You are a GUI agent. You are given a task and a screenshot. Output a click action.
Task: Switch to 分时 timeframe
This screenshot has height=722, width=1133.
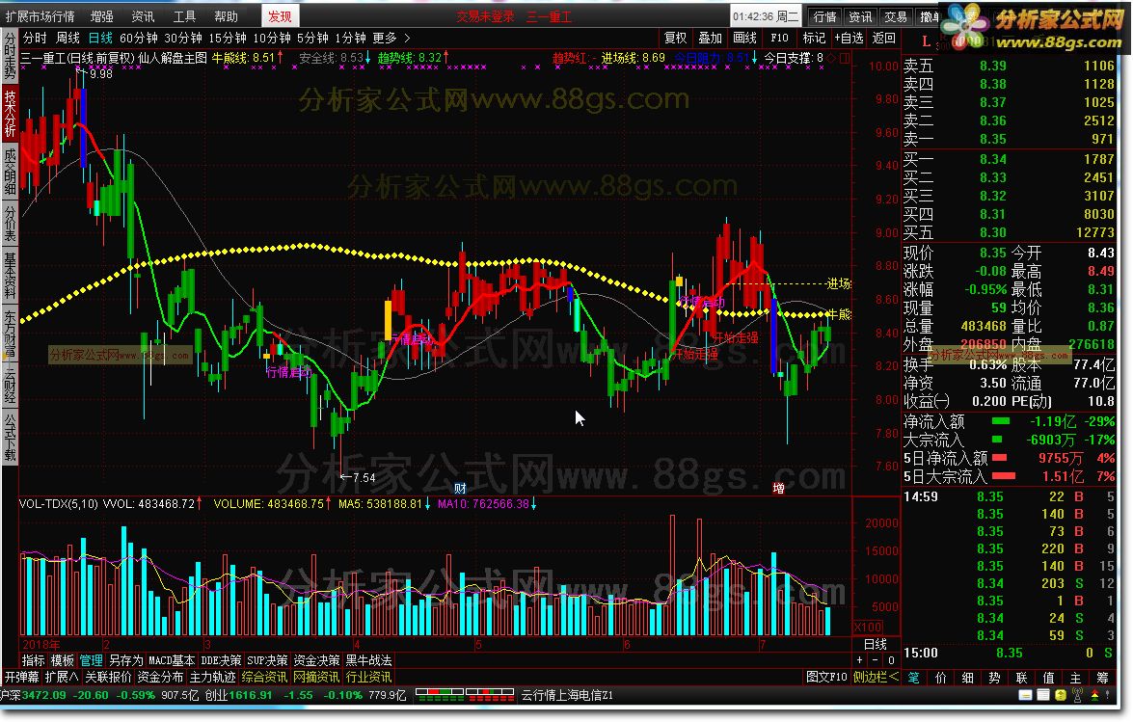pyautogui.click(x=35, y=38)
